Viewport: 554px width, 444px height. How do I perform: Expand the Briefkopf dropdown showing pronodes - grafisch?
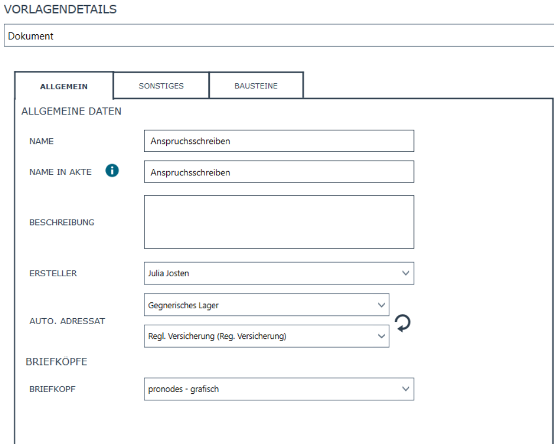(x=279, y=389)
